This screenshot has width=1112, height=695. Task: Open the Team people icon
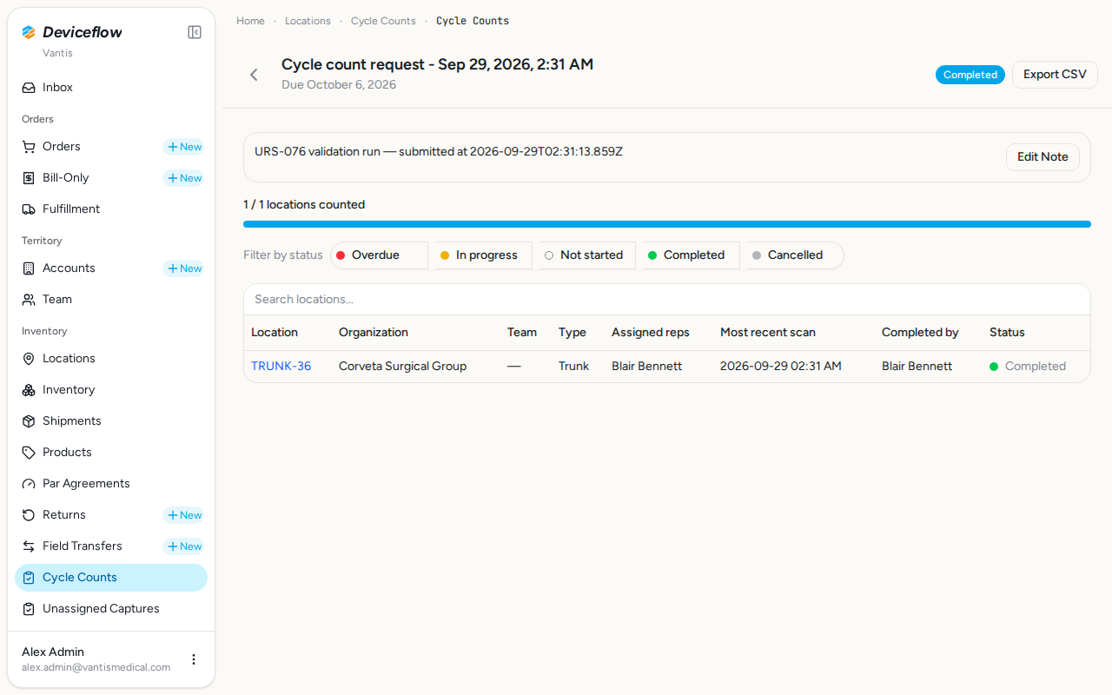pos(29,300)
